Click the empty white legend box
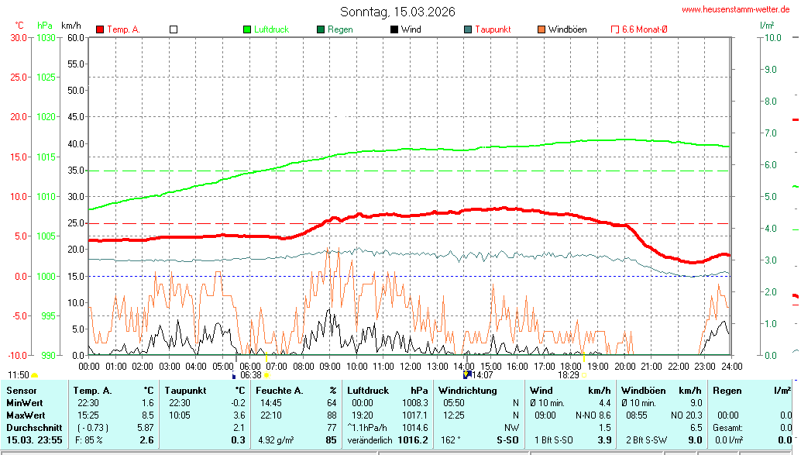 click(x=174, y=29)
